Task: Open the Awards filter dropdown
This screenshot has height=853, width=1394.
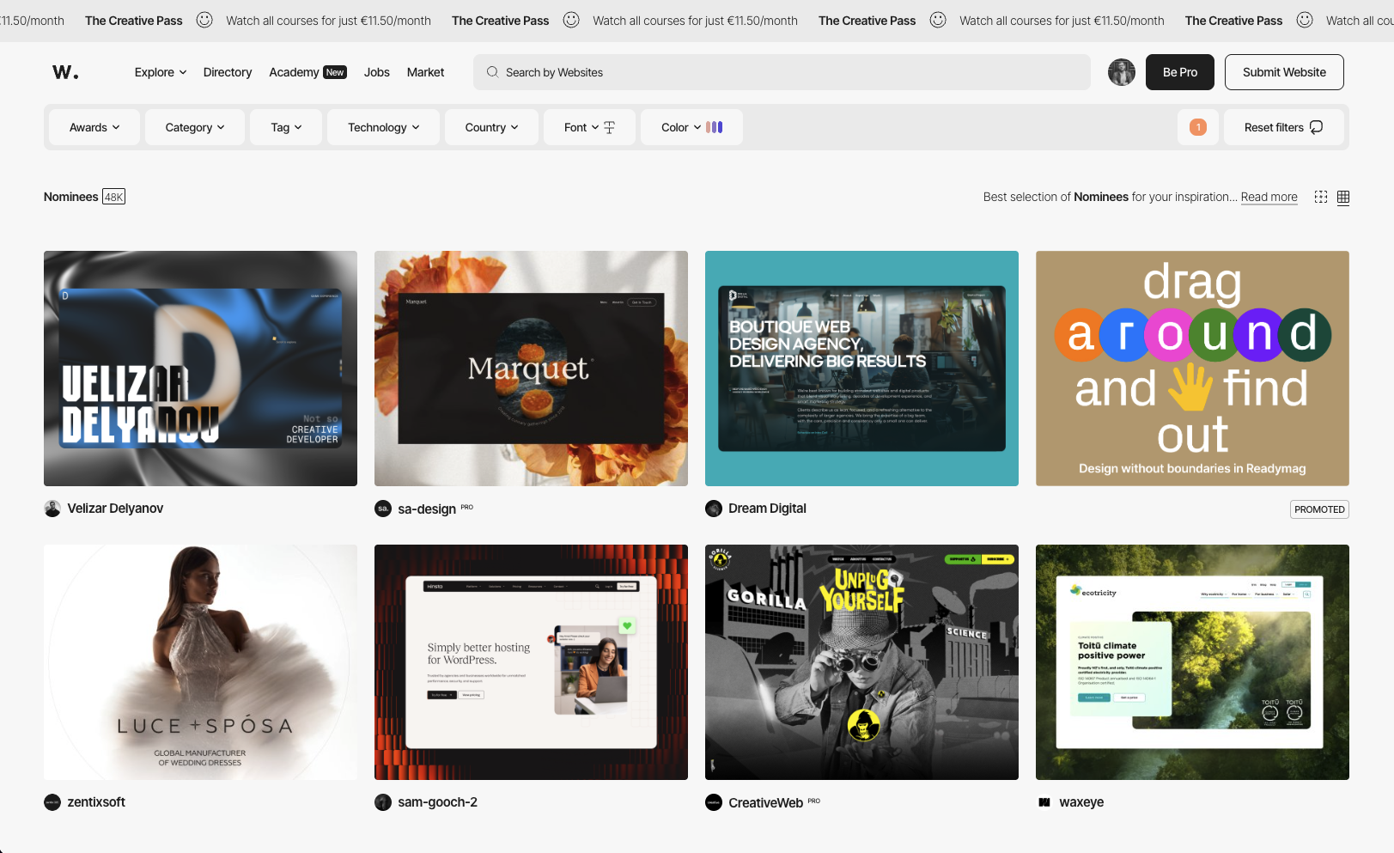Action: (x=94, y=126)
